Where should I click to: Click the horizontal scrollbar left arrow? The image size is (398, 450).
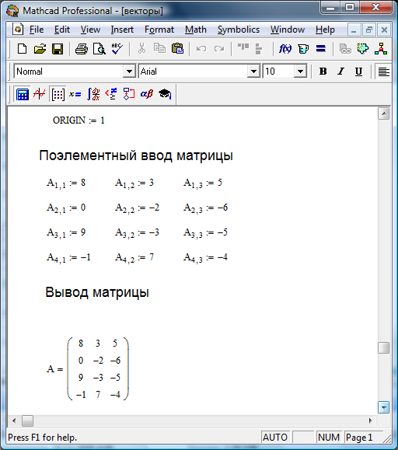pos(14,421)
